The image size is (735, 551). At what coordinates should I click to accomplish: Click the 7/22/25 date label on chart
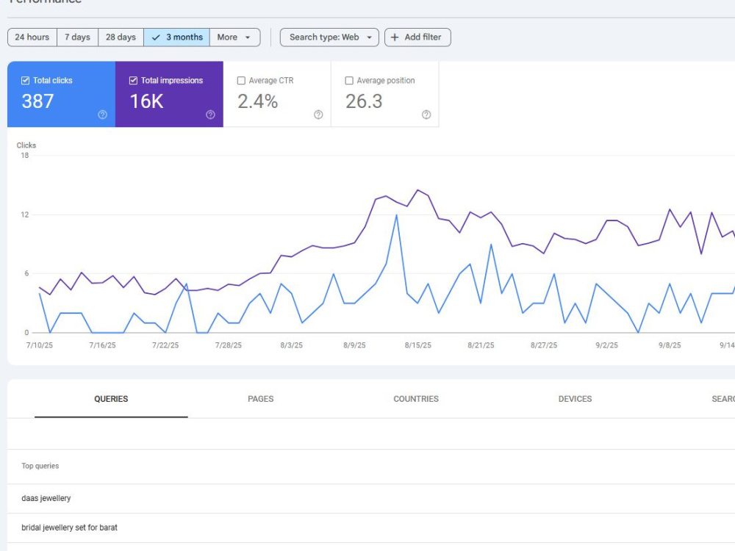click(165, 345)
